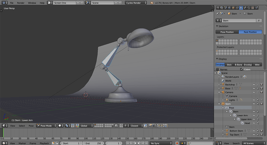Open the File menu

tap(12, 3)
